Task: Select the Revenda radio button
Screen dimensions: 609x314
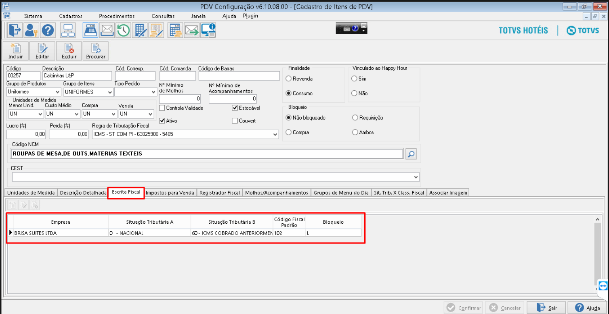Action: [x=288, y=79]
